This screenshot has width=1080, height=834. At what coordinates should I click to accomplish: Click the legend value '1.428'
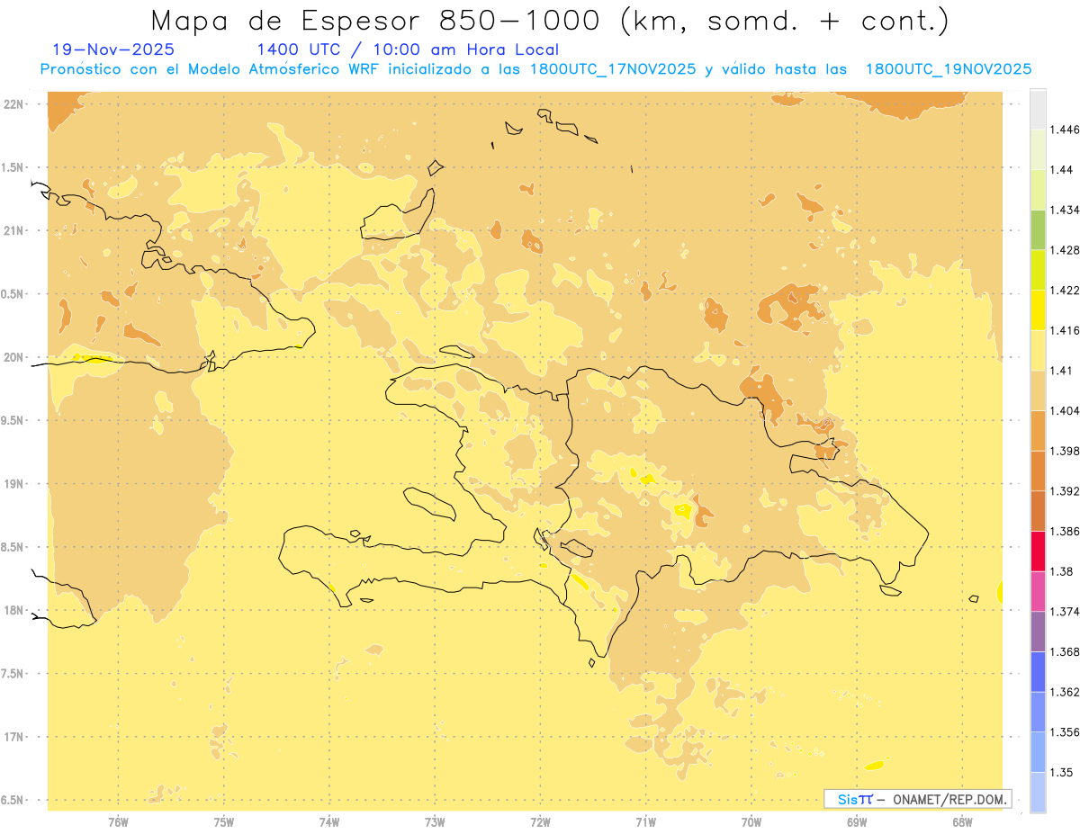point(1065,250)
